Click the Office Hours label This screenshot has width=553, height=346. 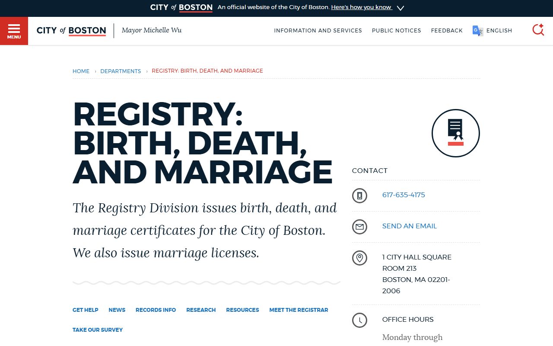(x=408, y=320)
